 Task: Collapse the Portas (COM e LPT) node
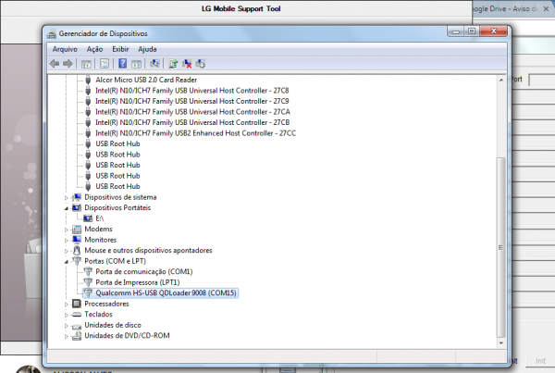point(67,261)
